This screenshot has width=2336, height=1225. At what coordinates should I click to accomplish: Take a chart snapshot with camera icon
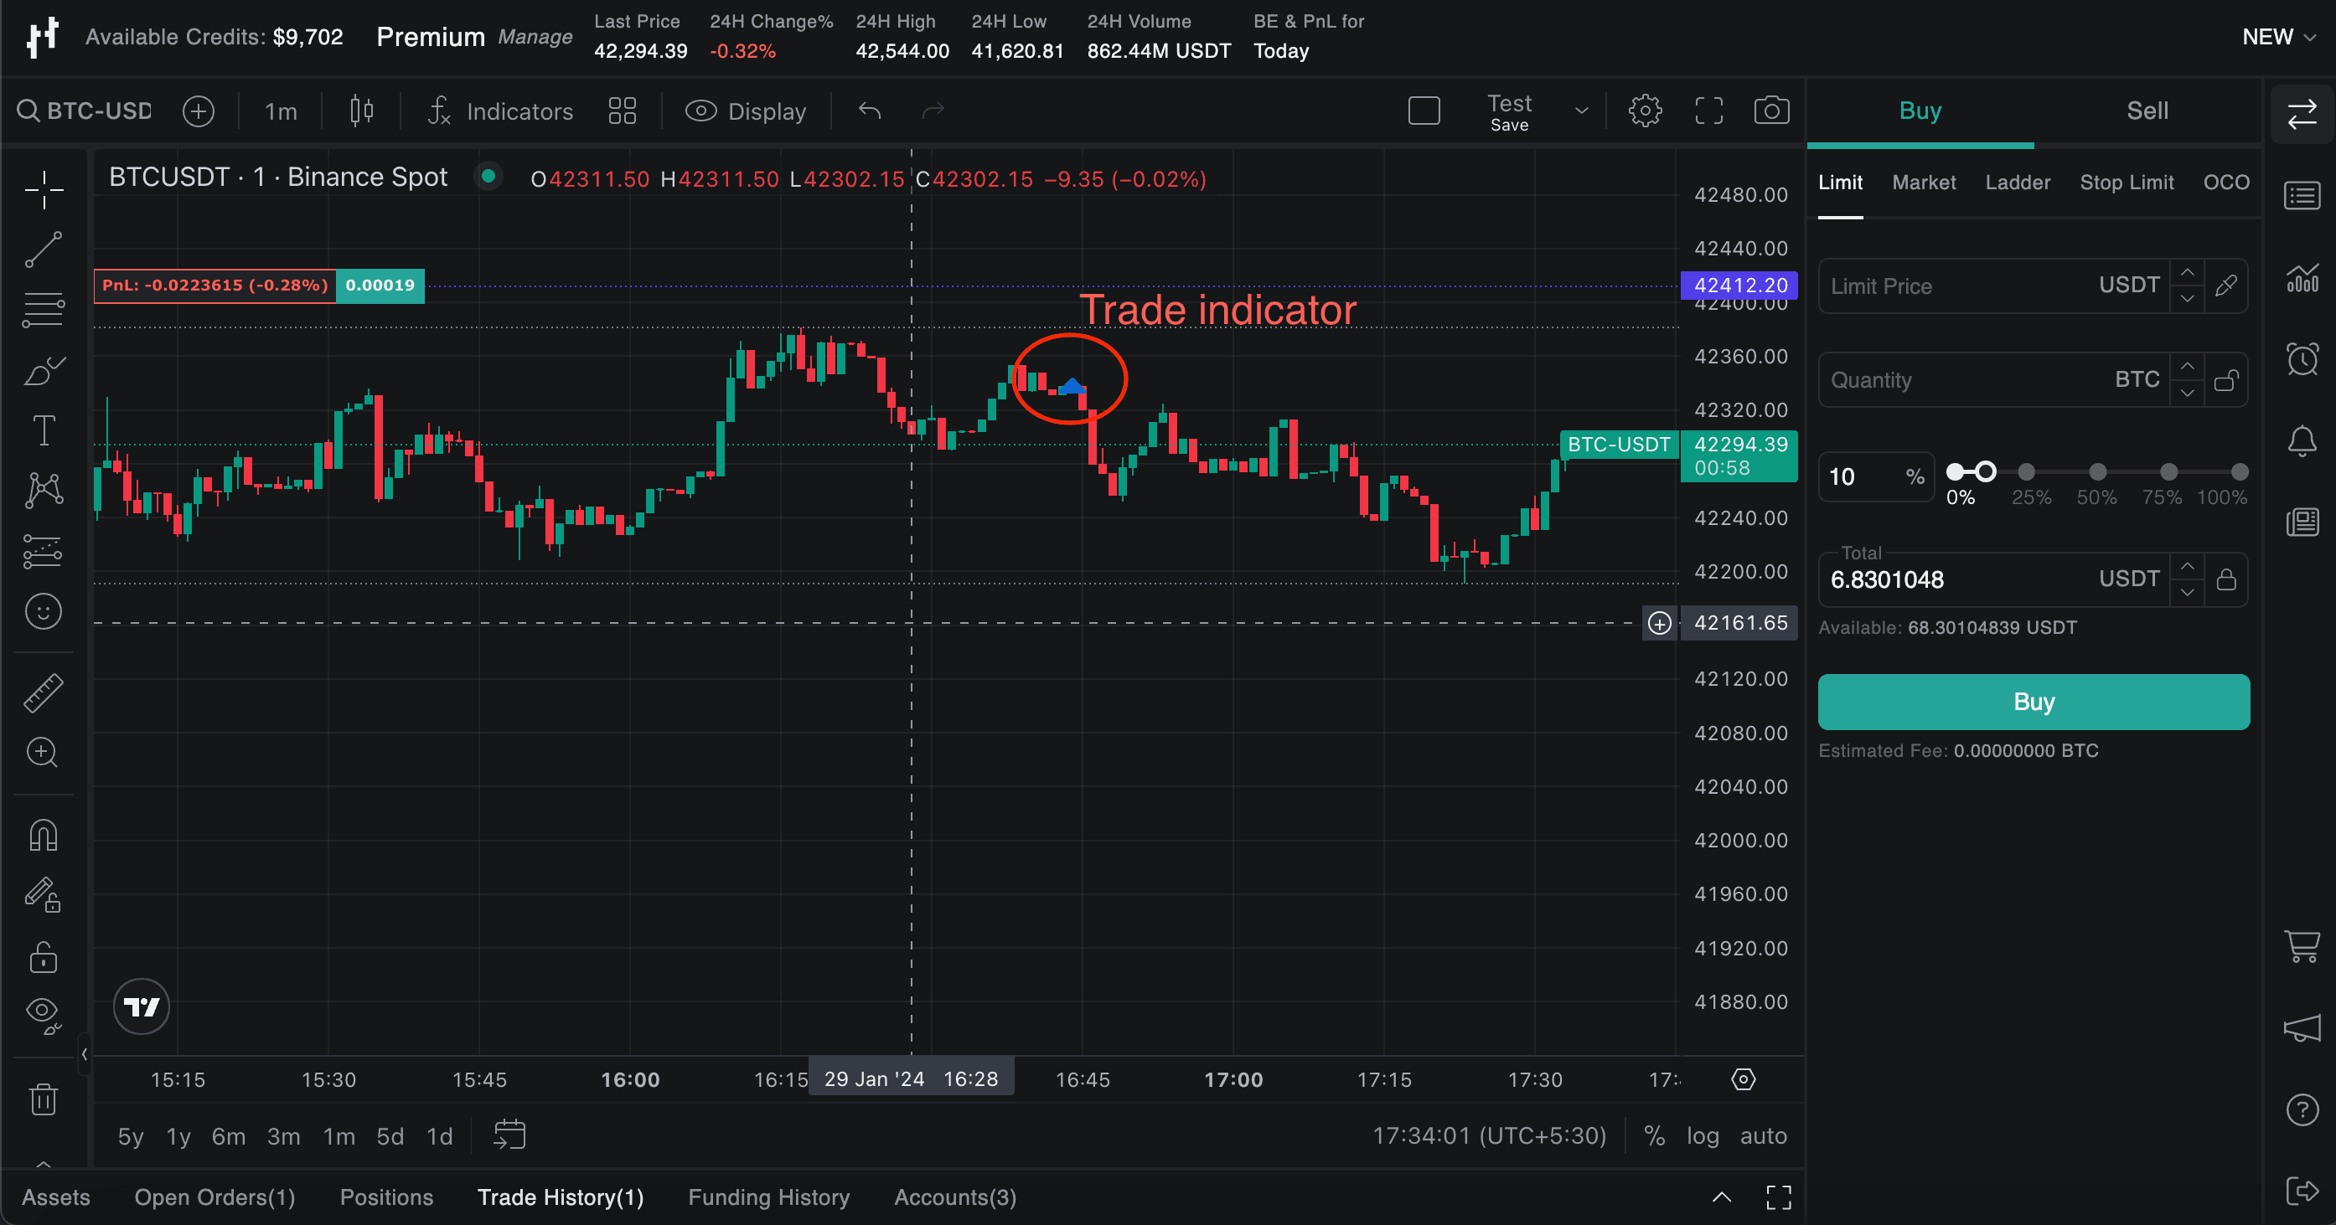point(1771,111)
